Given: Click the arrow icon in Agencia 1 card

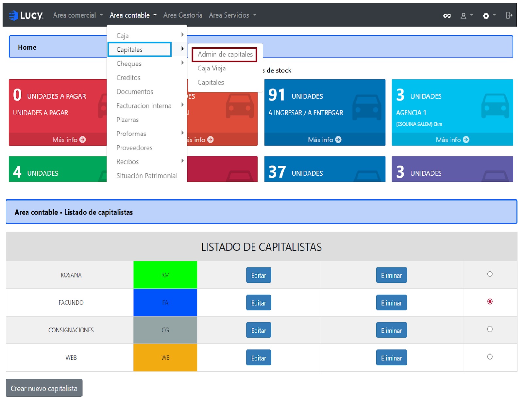Looking at the screenshot, I should pos(466,139).
